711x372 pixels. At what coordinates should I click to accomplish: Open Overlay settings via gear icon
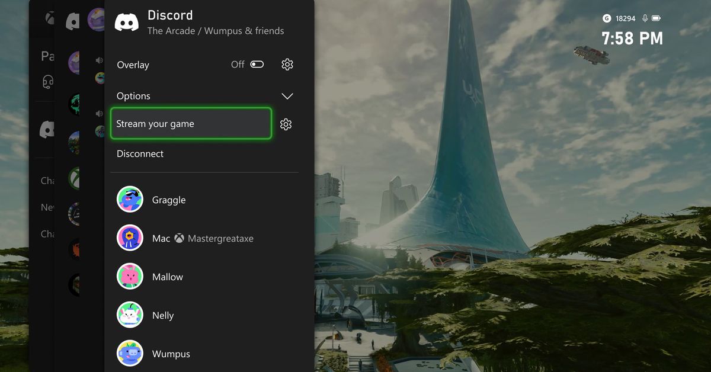click(x=287, y=64)
